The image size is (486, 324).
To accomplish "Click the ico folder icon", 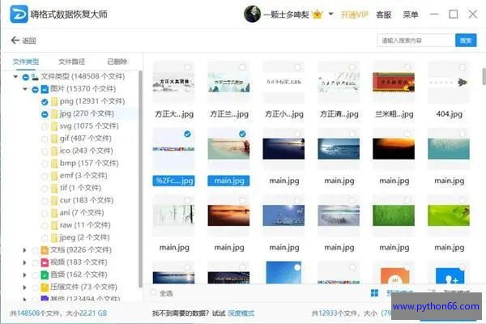I will tap(54, 151).
